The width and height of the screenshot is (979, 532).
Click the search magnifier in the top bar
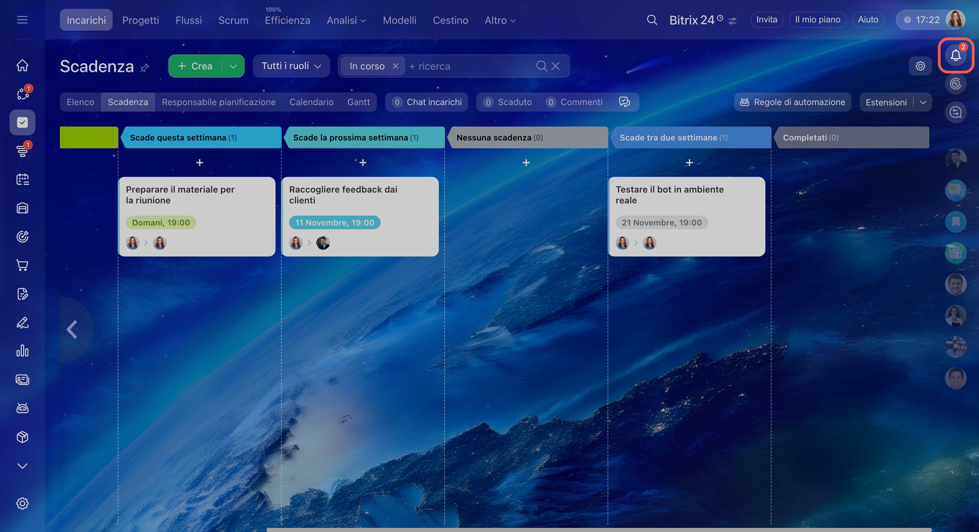pos(652,20)
